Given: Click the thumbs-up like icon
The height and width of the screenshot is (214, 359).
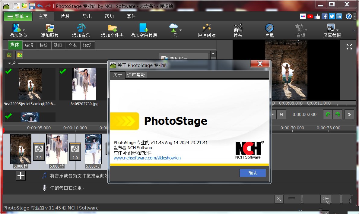Looking at the screenshot, I should pyautogui.click(x=317, y=16).
